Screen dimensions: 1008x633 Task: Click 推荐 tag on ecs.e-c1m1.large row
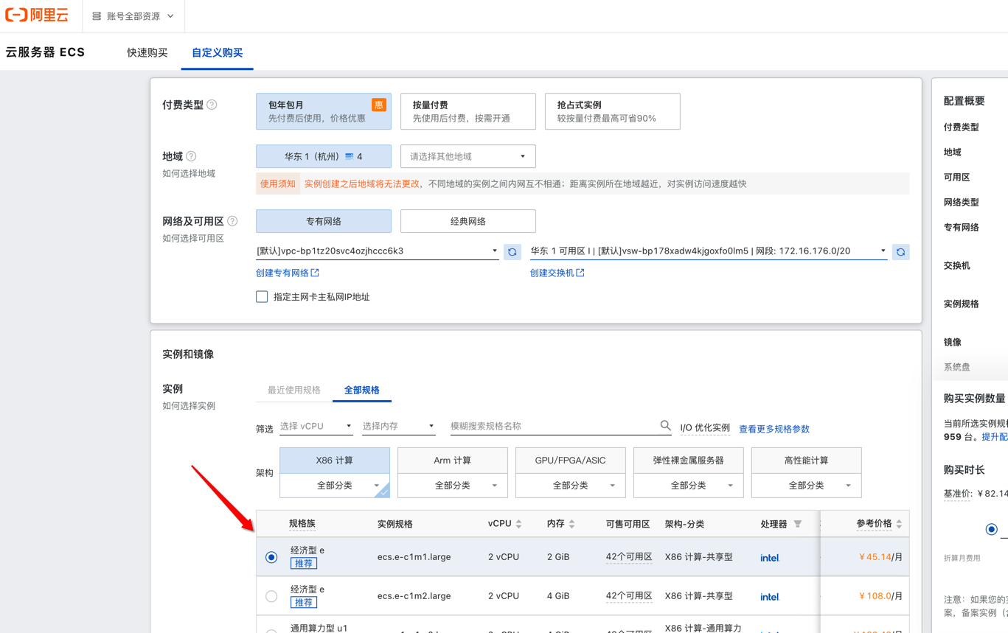point(304,563)
